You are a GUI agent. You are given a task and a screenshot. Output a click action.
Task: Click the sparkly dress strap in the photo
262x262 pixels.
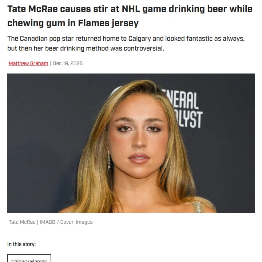(x=198, y=207)
